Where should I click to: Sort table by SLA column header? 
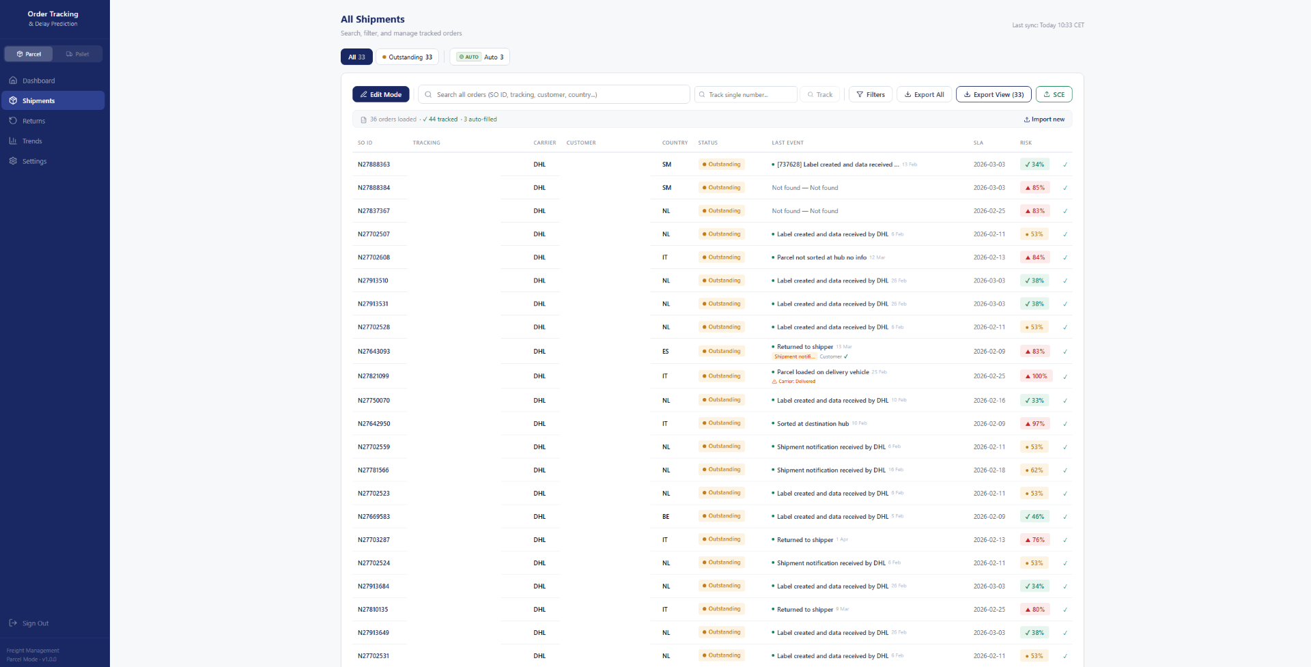(x=978, y=143)
